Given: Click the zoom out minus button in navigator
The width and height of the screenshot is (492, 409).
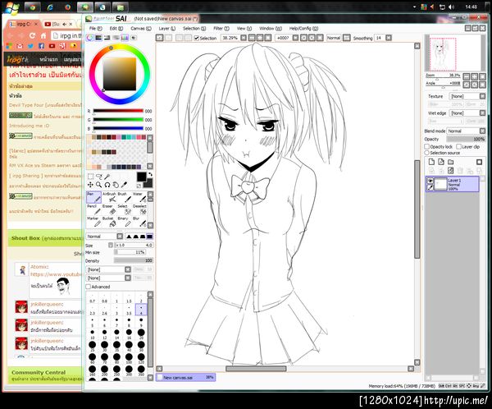Looking at the screenshot, I should point(467,76).
